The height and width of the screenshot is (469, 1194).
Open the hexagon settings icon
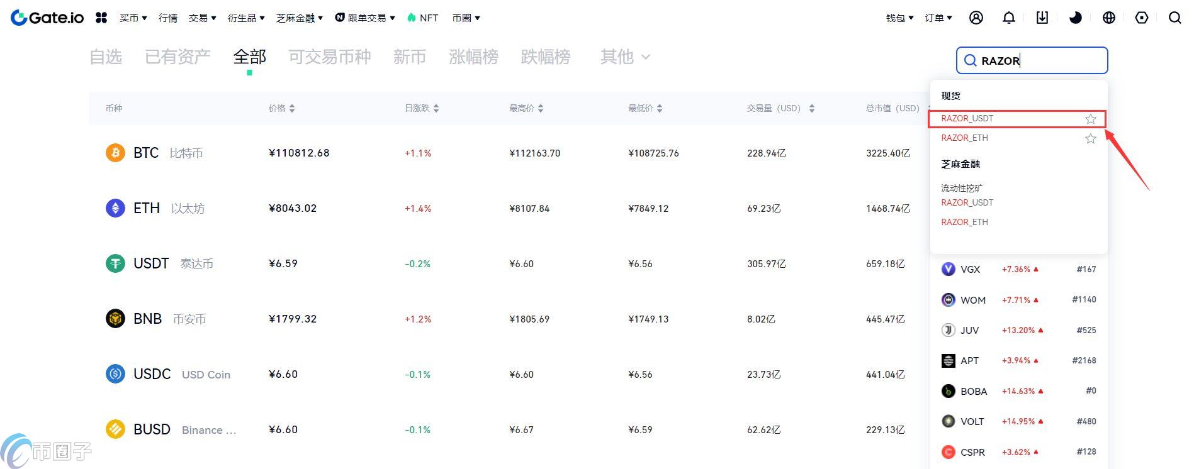click(1142, 18)
